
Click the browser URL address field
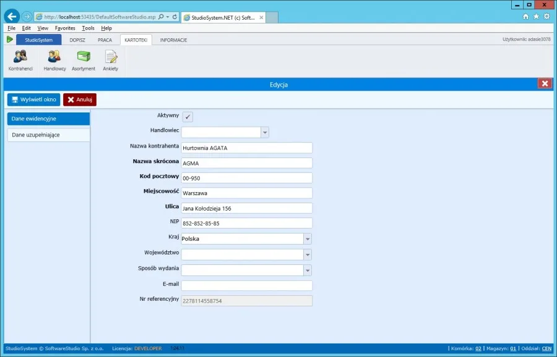point(100,17)
